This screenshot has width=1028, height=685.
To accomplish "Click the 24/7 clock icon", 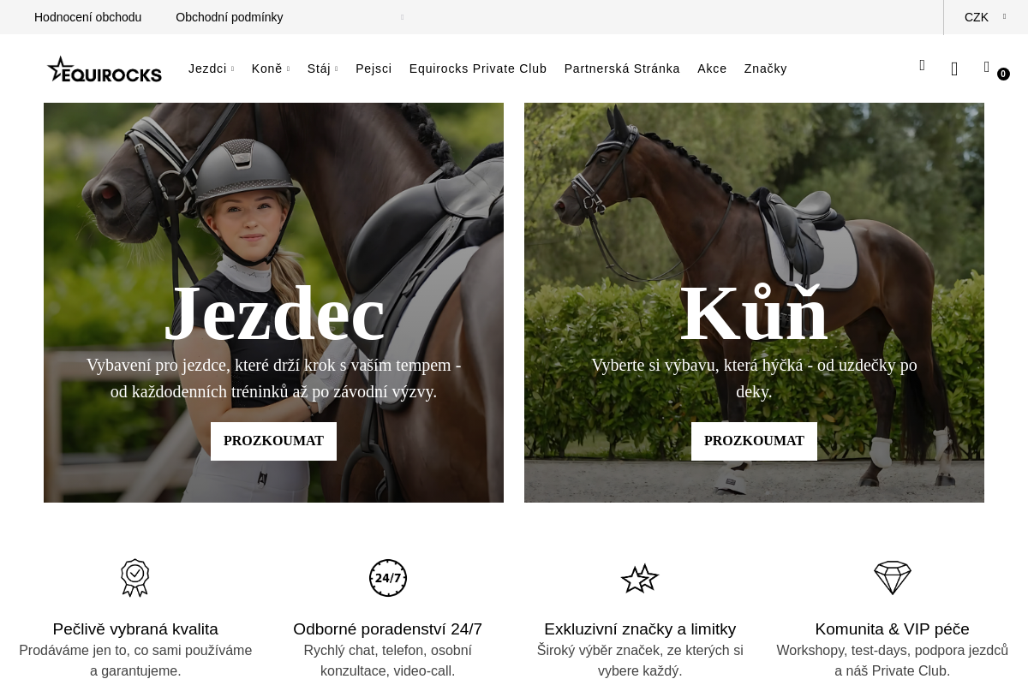I will pos(388,578).
